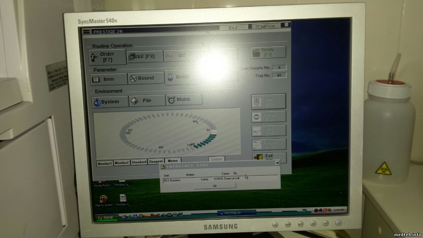Screen dimensions: 423x238
Task: Open the Mail.Ru Agent desktop shortcut
Action: point(104,199)
